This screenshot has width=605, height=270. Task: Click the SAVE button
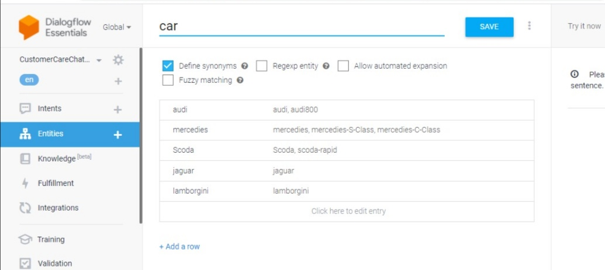coord(489,27)
